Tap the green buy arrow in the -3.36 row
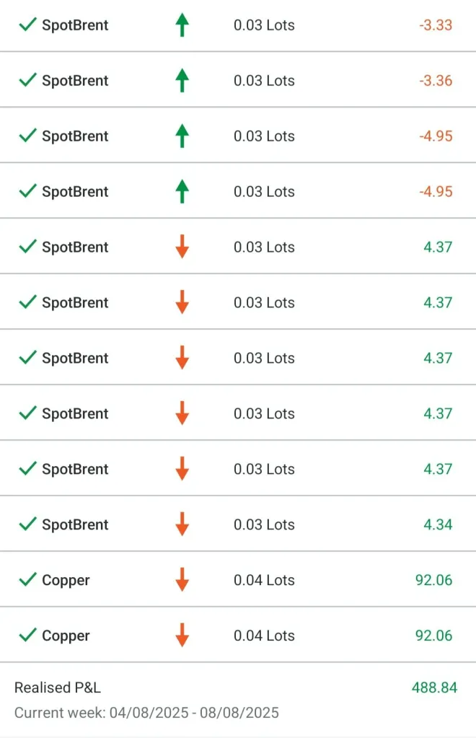The width and height of the screenshot is (476, 738). (x=182, y=81)
